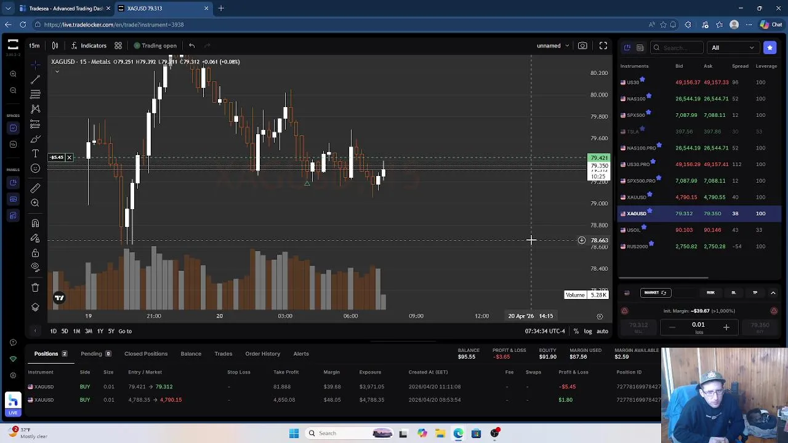Select the XAUUSD instrument row

tap(699, 197)
